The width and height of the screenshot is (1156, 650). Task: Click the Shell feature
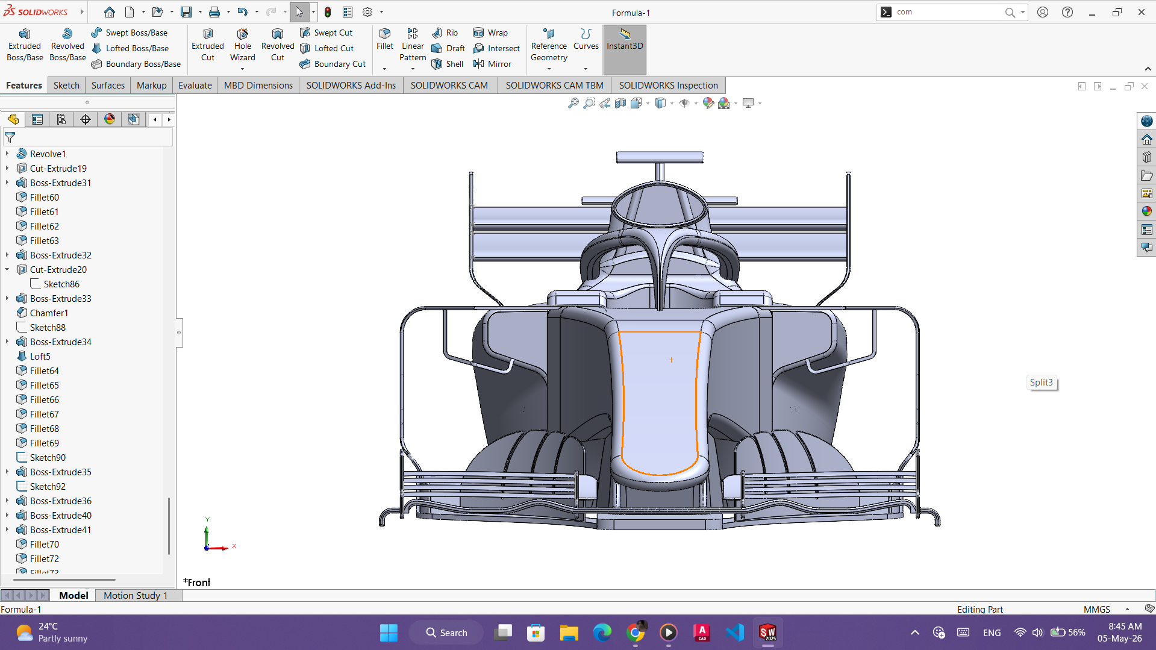448,64
